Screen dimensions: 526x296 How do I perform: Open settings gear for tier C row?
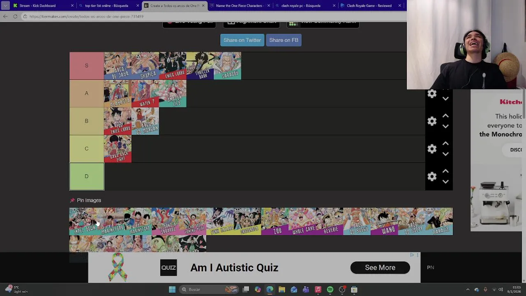click(432, 149)
